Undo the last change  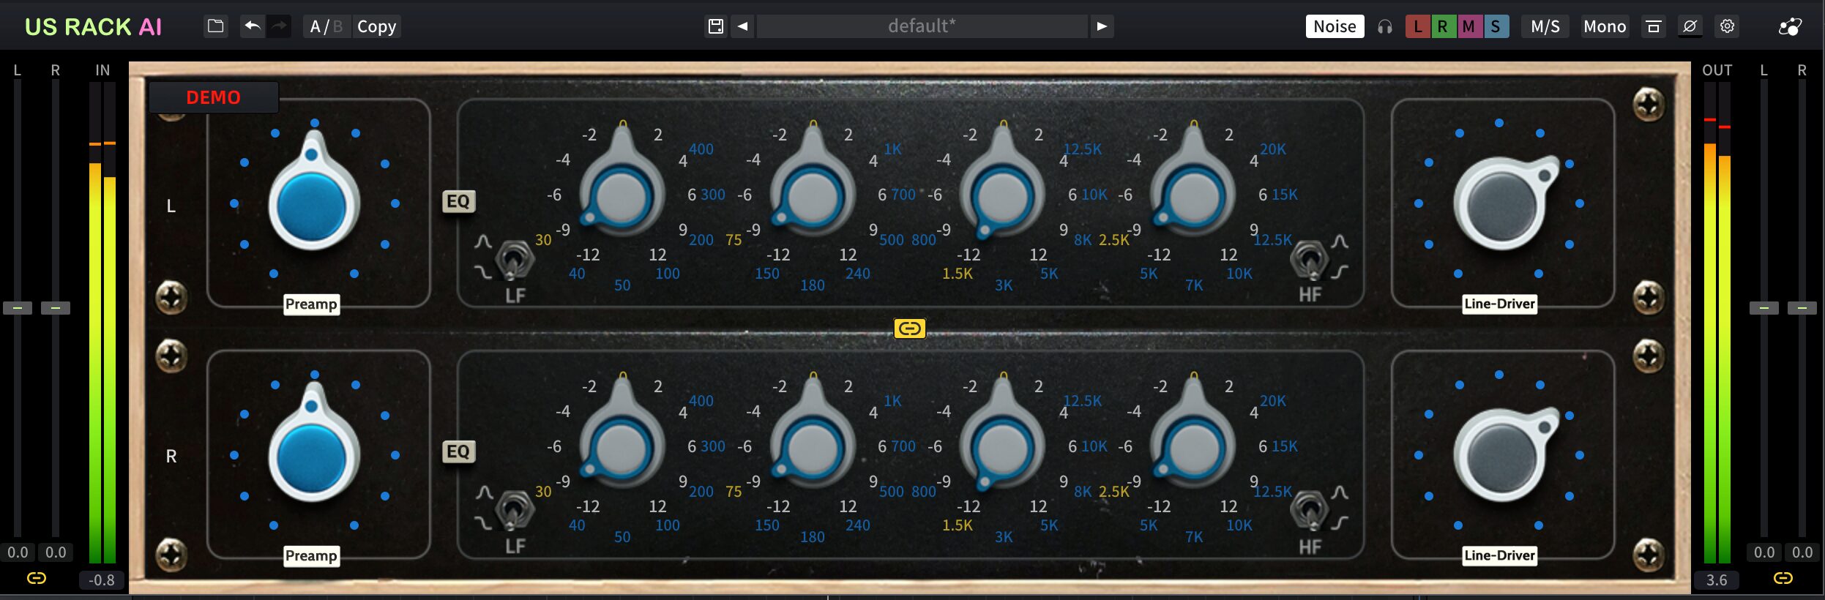pos(253,26)
